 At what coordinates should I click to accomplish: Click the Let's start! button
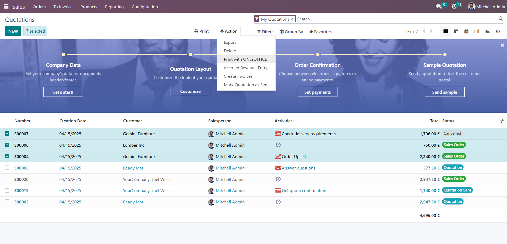63,92
